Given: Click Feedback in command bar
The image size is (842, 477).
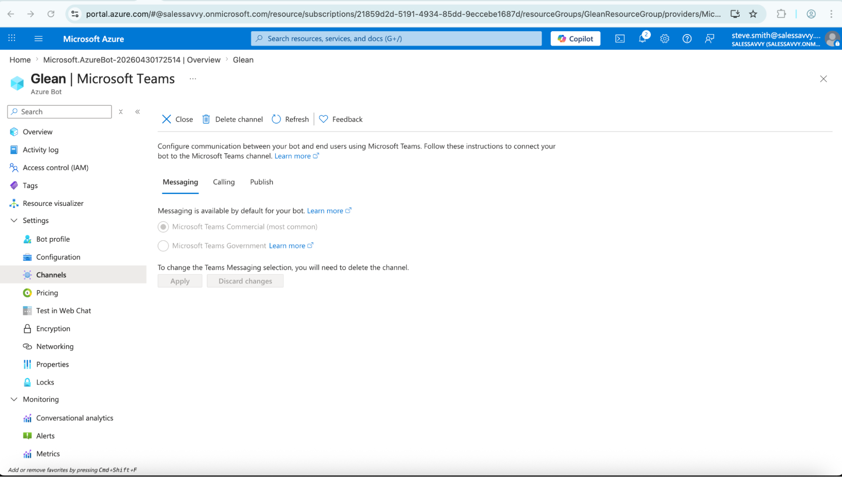Looking at the screenshot, I should tap(341, 119).
